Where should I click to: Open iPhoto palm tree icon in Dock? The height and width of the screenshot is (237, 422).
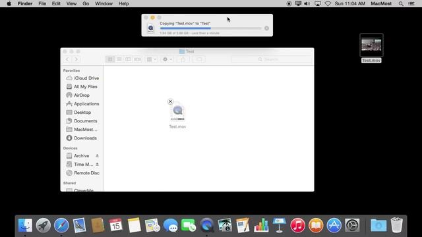tap(225, 225)
